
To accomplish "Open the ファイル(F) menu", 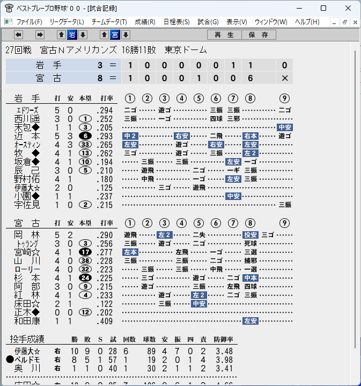I will 29,22.
